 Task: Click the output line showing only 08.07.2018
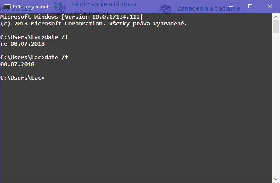coord(17,64)
